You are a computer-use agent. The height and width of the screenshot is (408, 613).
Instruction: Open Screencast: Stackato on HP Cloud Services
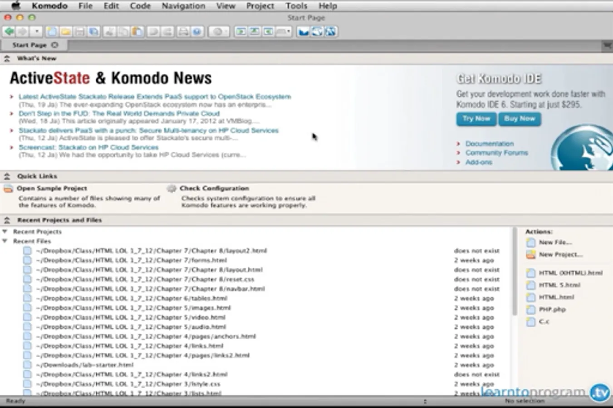pos(88,147)
